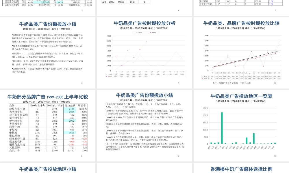The width and height of the screenshot is (289, 173).
Task: Select slide 10 titled 牛奶品类、品牌广告按时期投放比较
Action: click(x=241, y=53)
